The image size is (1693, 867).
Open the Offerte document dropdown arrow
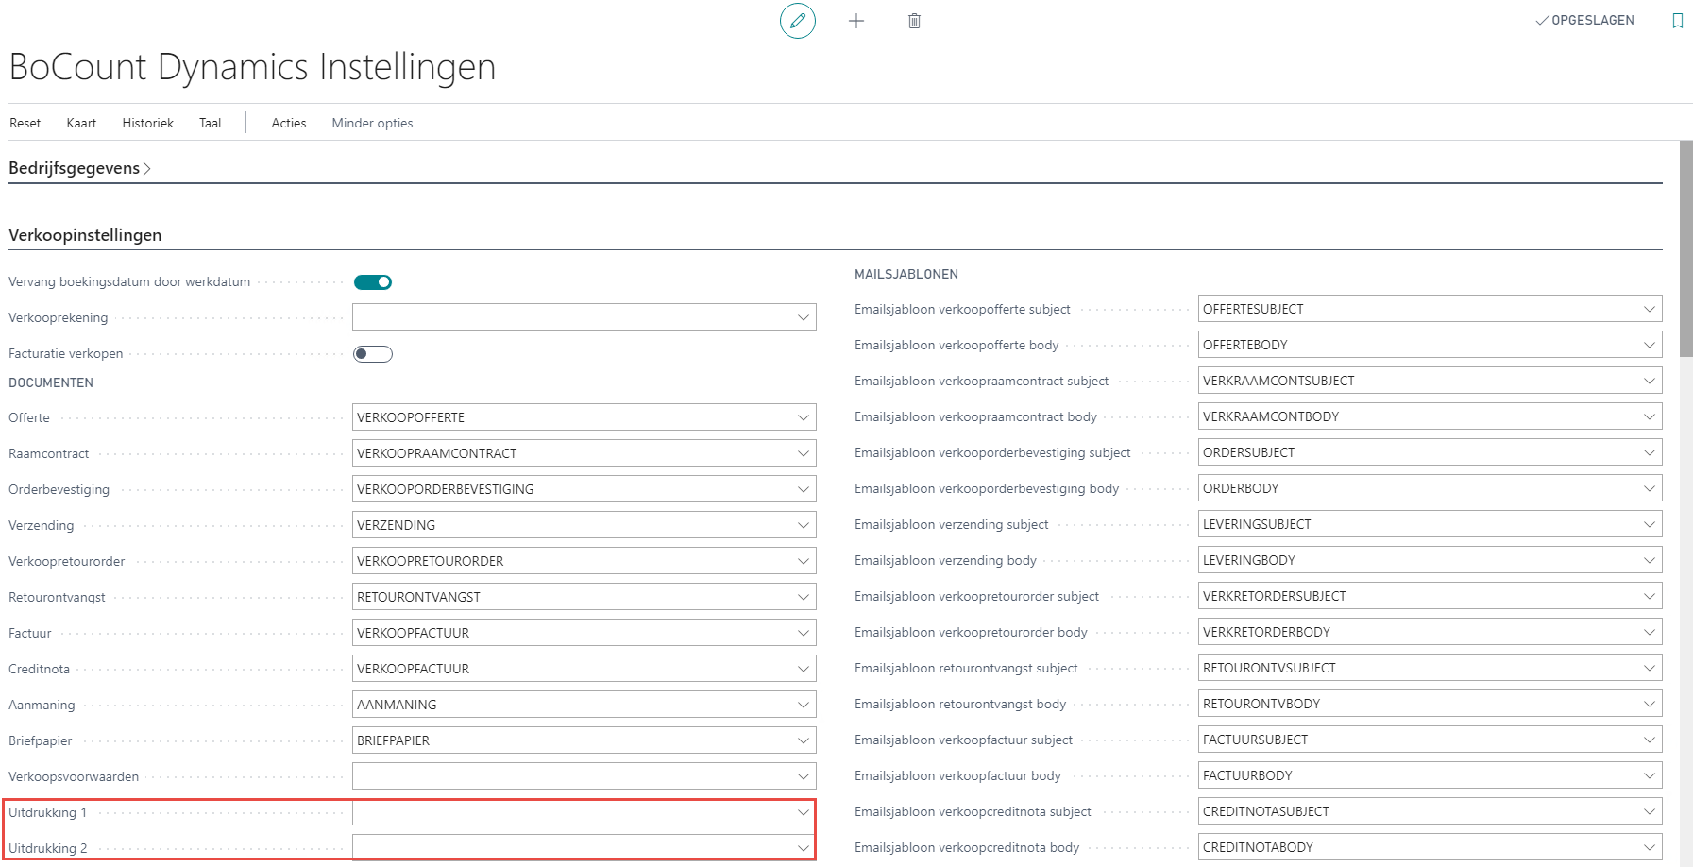pos(803,417)
